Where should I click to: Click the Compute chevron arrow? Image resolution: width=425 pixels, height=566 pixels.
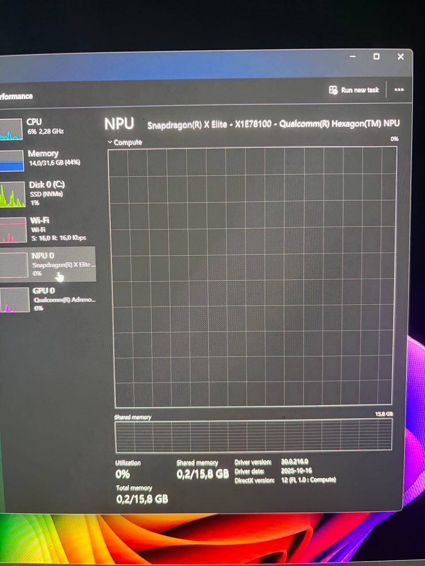coord(110,142)
